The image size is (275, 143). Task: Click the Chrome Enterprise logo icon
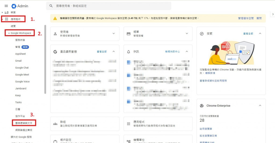point(202,106)
